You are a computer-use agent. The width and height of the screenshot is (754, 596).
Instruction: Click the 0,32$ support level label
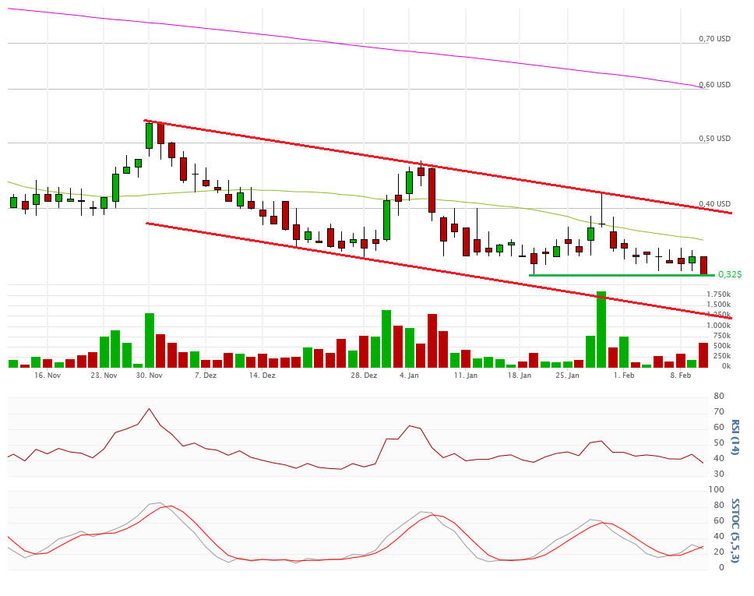click(729, 274)
